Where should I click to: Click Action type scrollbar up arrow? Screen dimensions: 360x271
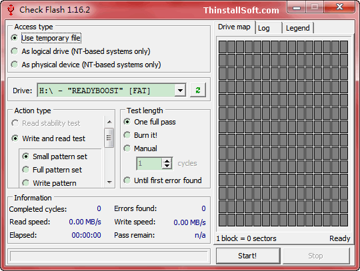point(109,122)
